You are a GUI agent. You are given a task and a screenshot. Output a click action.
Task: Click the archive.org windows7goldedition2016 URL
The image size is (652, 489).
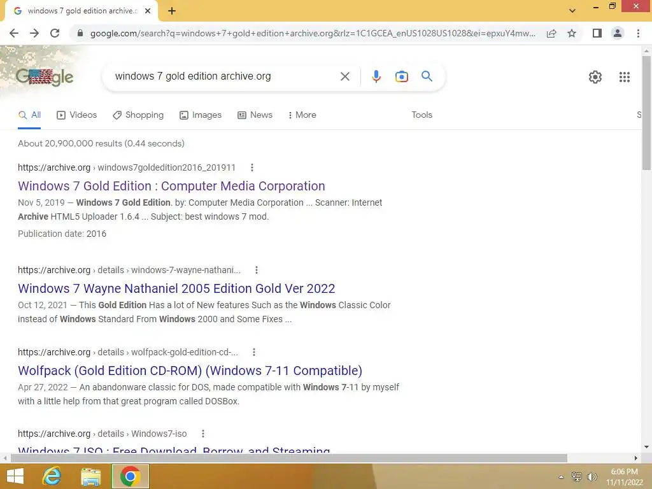click(x=127, y=167)
